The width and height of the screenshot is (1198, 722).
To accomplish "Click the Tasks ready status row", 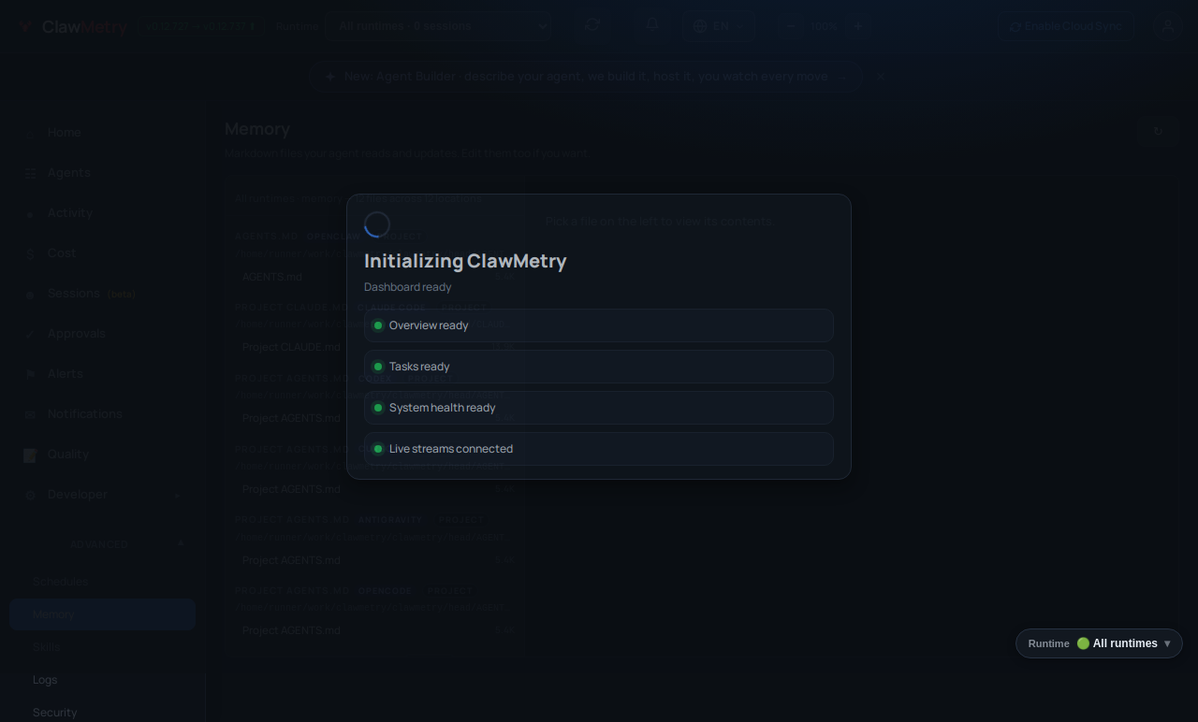I will coord(599,367).
